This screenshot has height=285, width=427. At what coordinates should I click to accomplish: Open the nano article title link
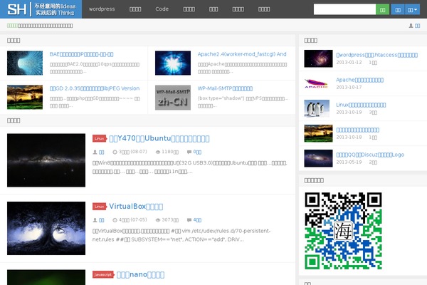tap(140, 274)
